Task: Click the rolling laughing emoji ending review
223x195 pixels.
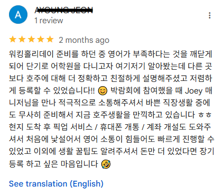Action: click(x=106, y=164)
